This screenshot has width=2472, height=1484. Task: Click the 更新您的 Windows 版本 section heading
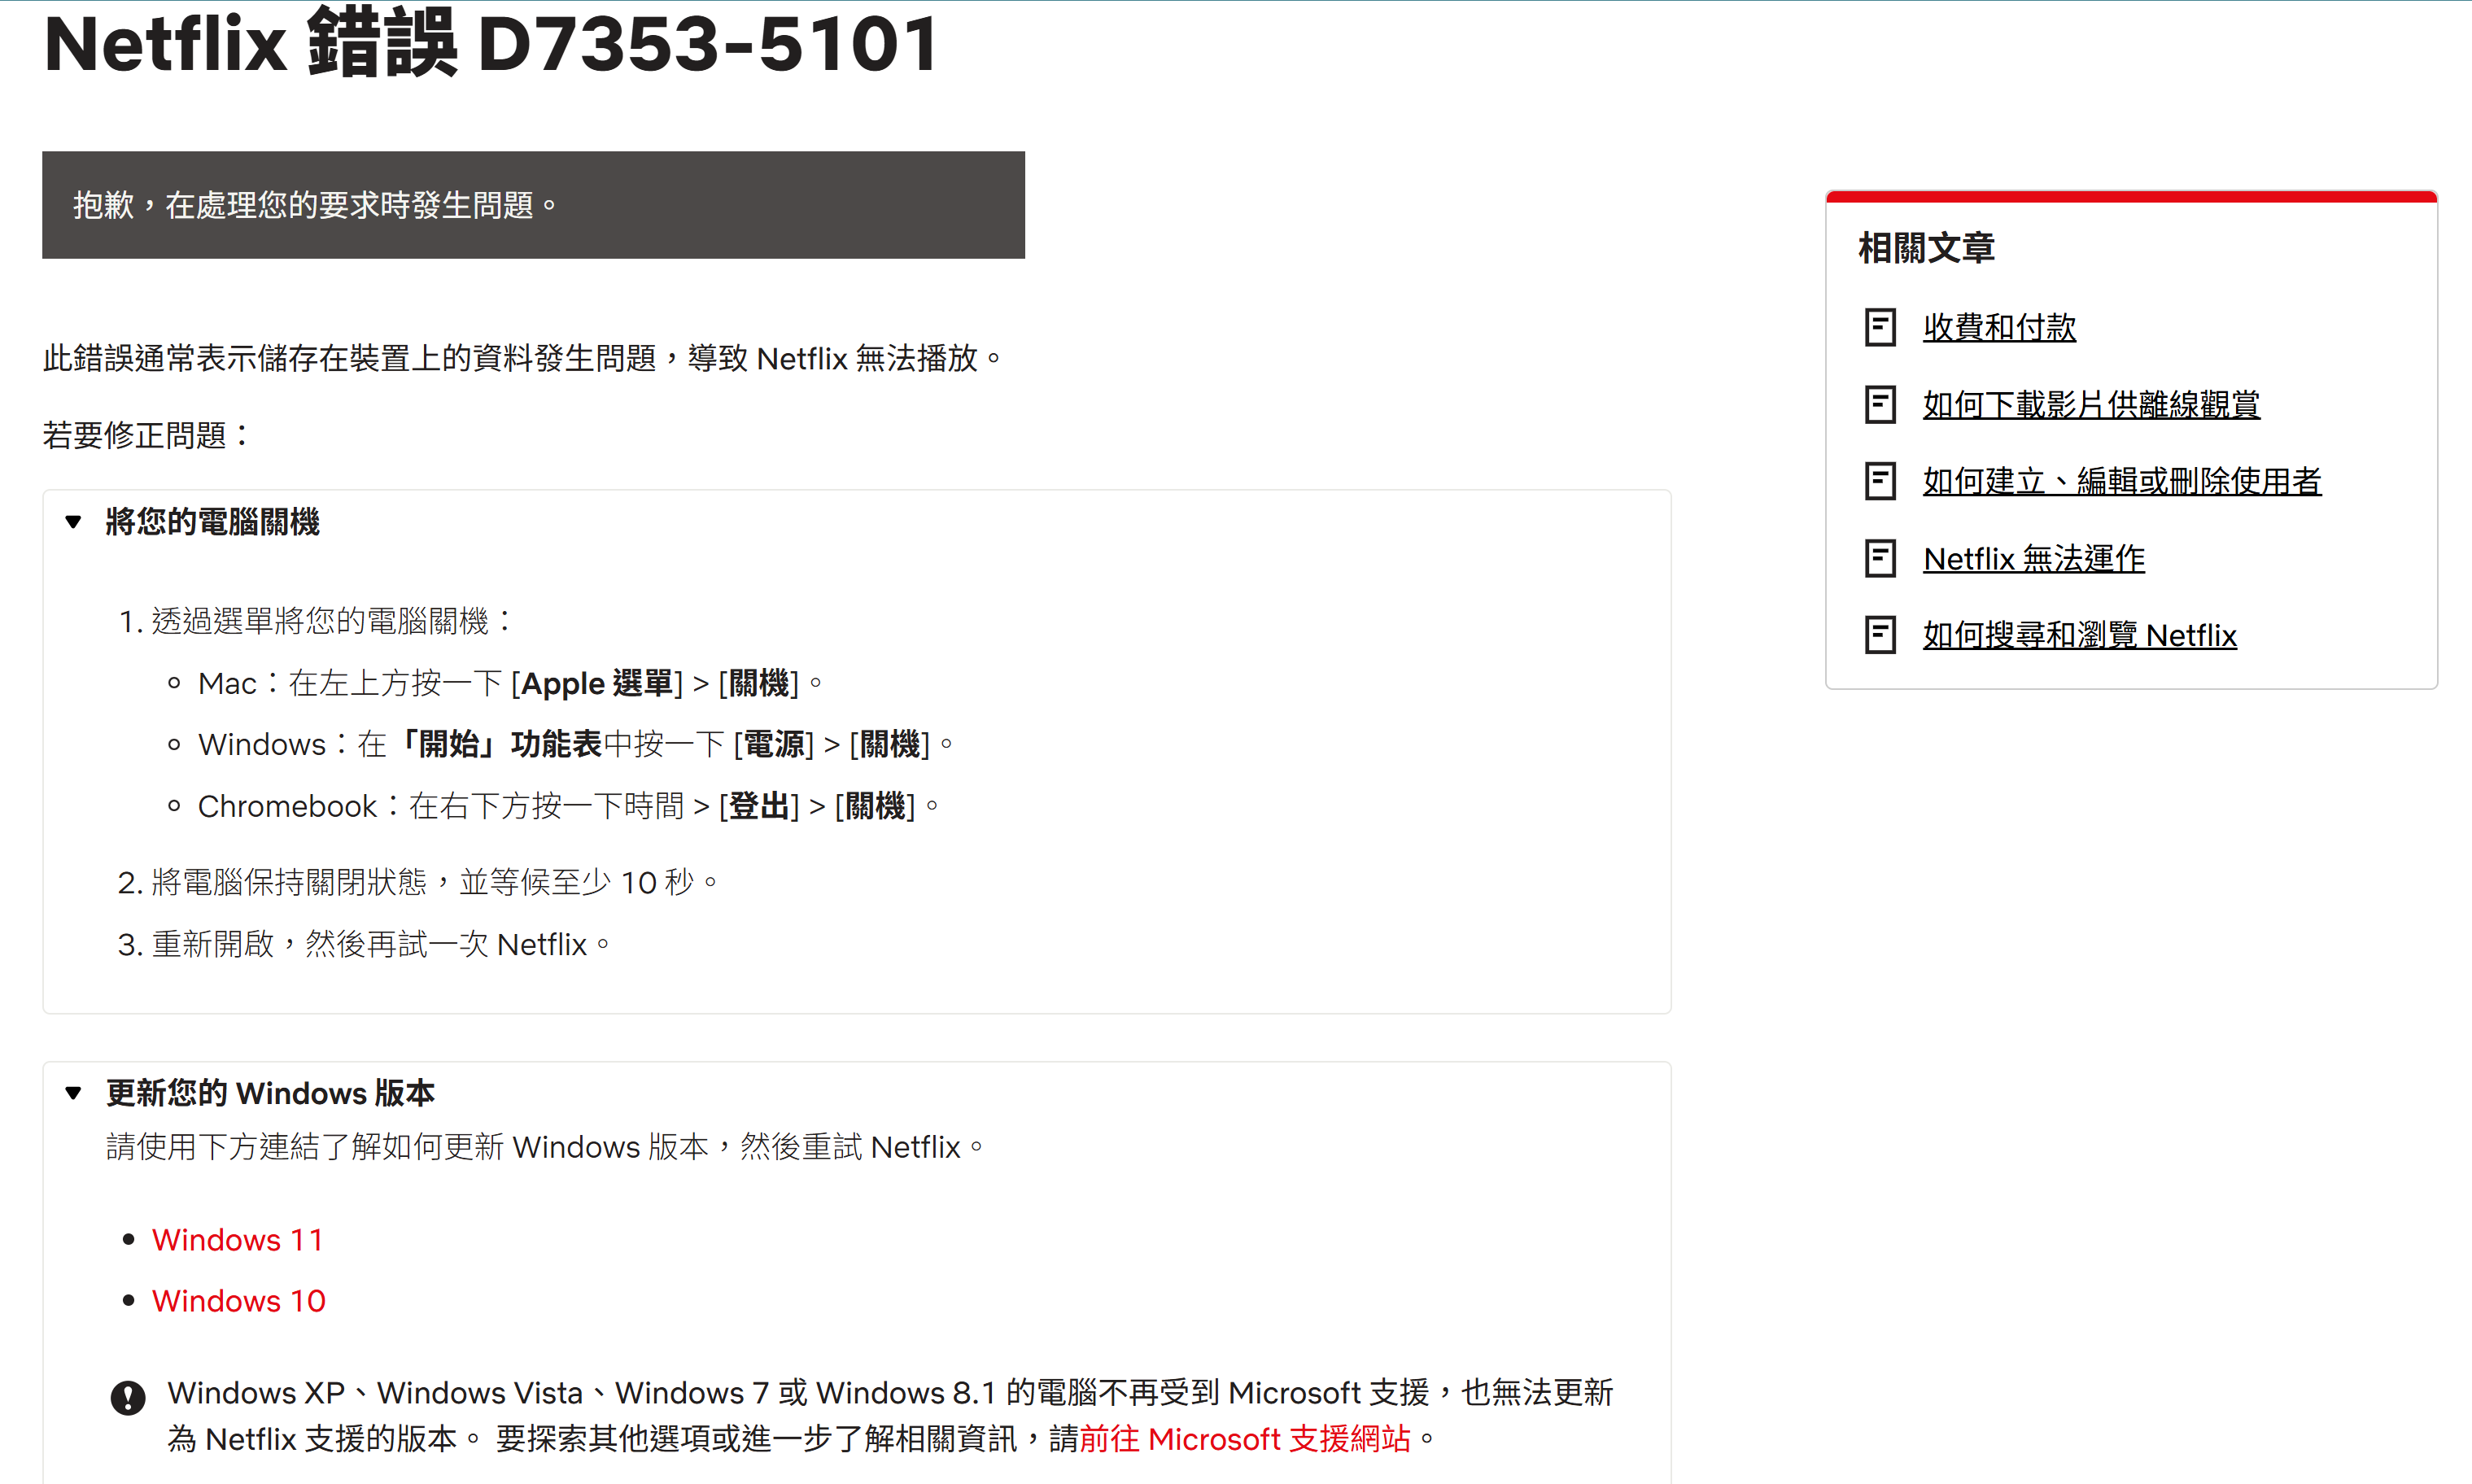270,1092
